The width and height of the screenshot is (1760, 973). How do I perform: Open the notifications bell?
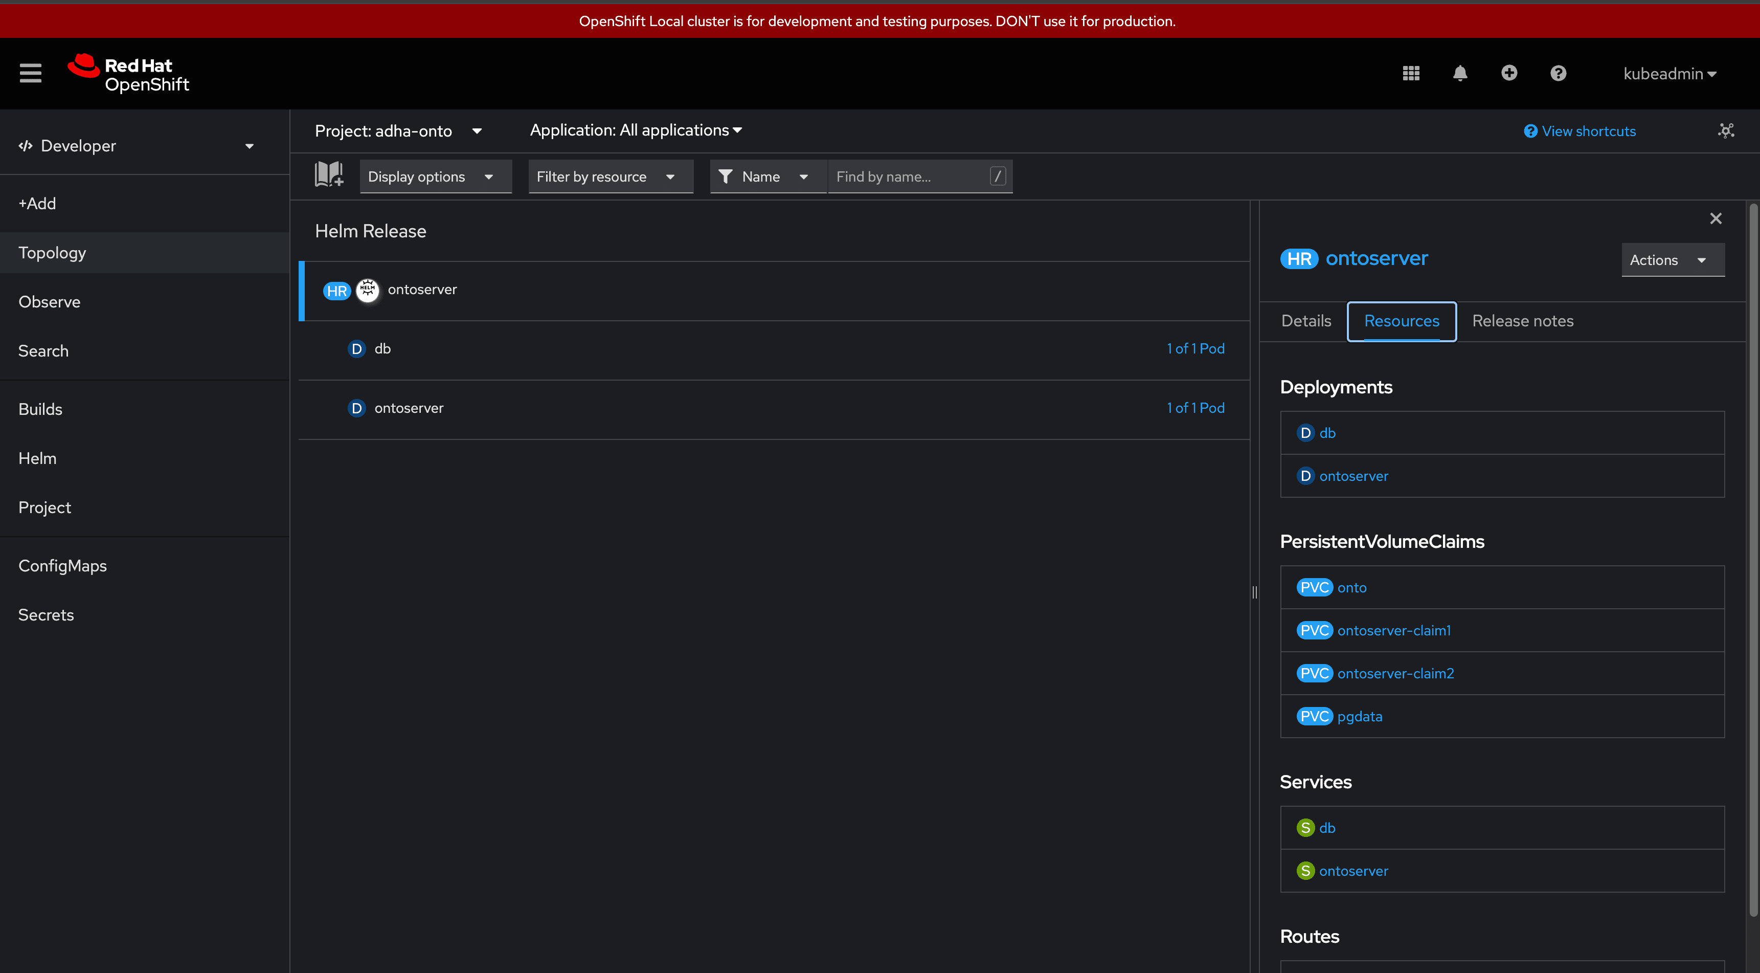pyautogui.click(x=1460, y=73)
